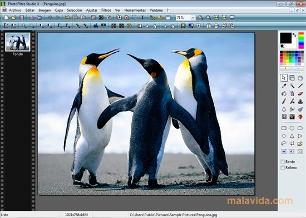
Task: Expand the 71% zoom dropdown
Action: [193, 18]
